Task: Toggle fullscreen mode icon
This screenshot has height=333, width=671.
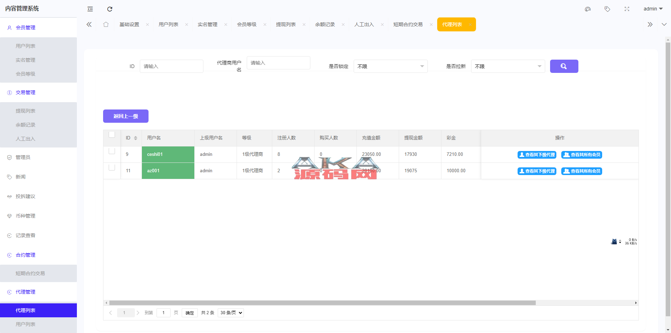Action: pos(627,9)
